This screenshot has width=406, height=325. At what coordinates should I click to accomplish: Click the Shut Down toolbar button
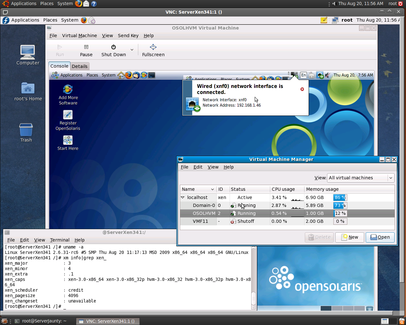tap(114, 50)
